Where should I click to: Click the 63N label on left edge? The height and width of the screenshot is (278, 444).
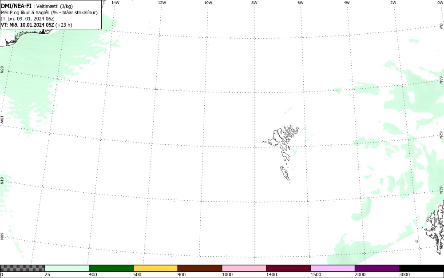pos(2,70)
